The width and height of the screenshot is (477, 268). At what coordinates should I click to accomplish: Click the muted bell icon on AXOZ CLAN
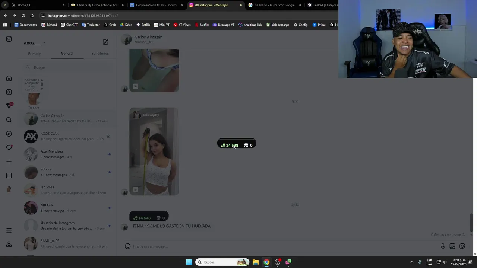[x=108, y=137]
